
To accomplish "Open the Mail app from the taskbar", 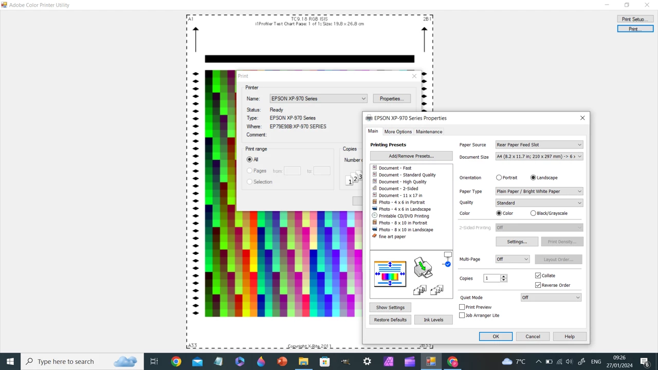I will pyautogui.click(x=197, y=361).
